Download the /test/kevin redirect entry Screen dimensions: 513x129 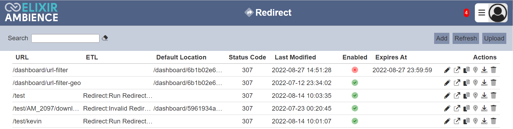[484, 121]
